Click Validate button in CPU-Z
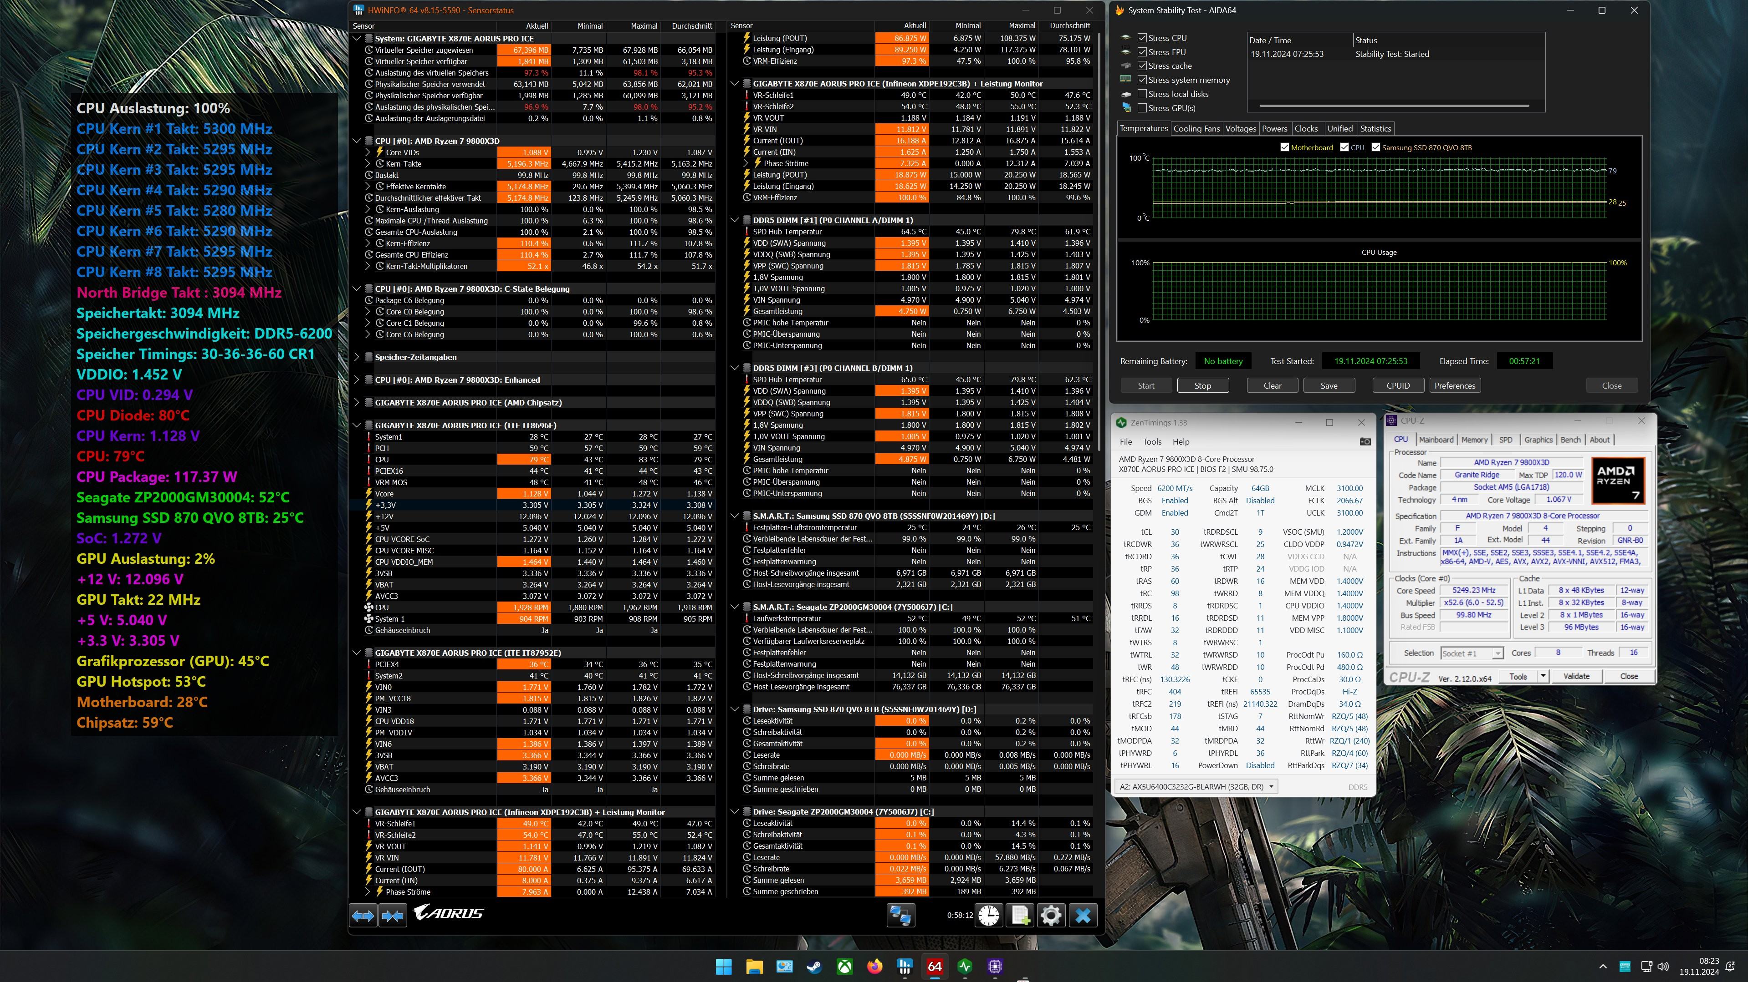Screen dimensions: 1748x982 (x=1576, y=676)
